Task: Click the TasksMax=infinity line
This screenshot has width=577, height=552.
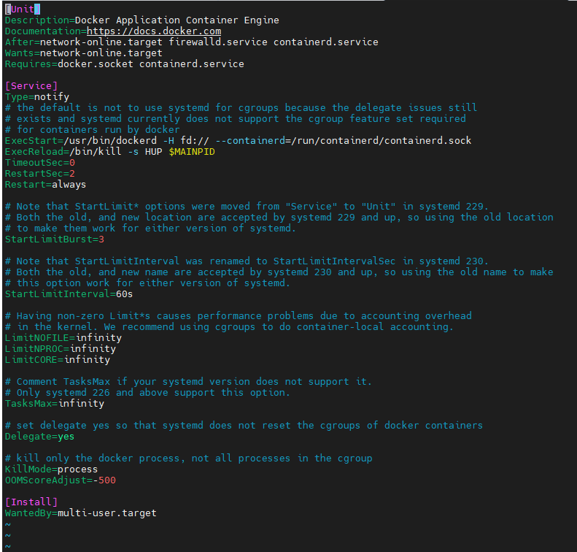Action: pyautogui.click(x=55, y=404)
